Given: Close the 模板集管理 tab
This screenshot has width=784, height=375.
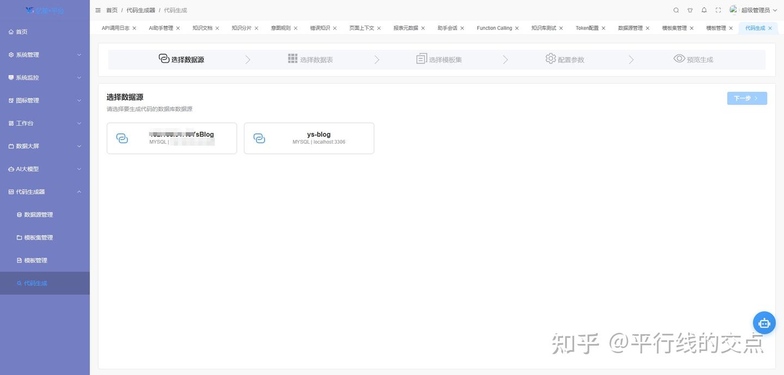Looking at the screenshot, I should (x=691, y=28).
